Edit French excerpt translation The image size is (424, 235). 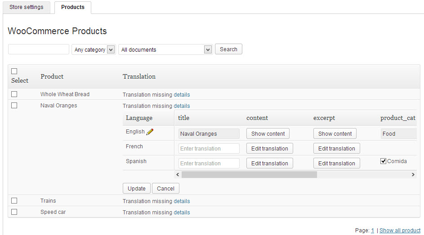point(337,149)
